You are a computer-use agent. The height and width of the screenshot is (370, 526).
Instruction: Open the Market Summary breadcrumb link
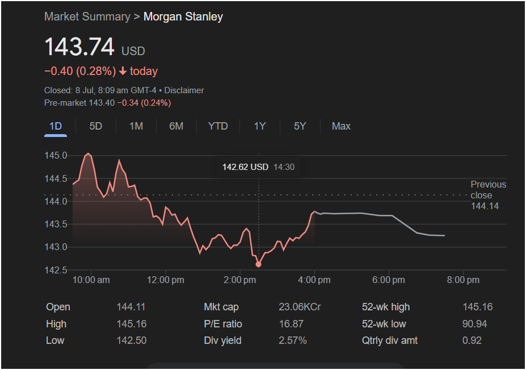click(x=87, y=16)
